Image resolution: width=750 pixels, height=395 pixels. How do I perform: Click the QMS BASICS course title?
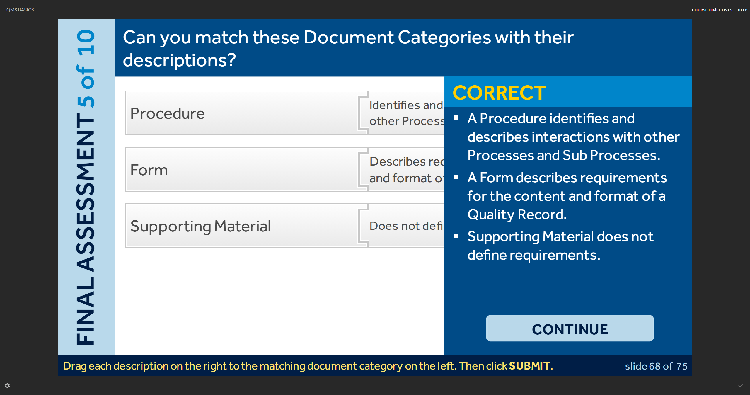[x=20, y=10]
